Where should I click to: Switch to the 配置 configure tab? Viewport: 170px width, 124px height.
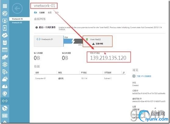(50, 12)
